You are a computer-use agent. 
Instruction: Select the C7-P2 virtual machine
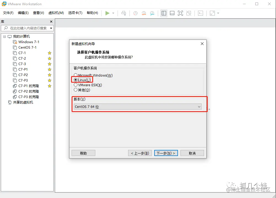20,75
